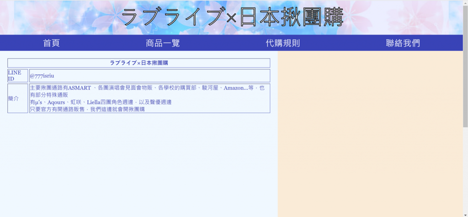468x217 pixels.
Task: Click line 只要官方有開通路販售
Action: pos(87,109)
